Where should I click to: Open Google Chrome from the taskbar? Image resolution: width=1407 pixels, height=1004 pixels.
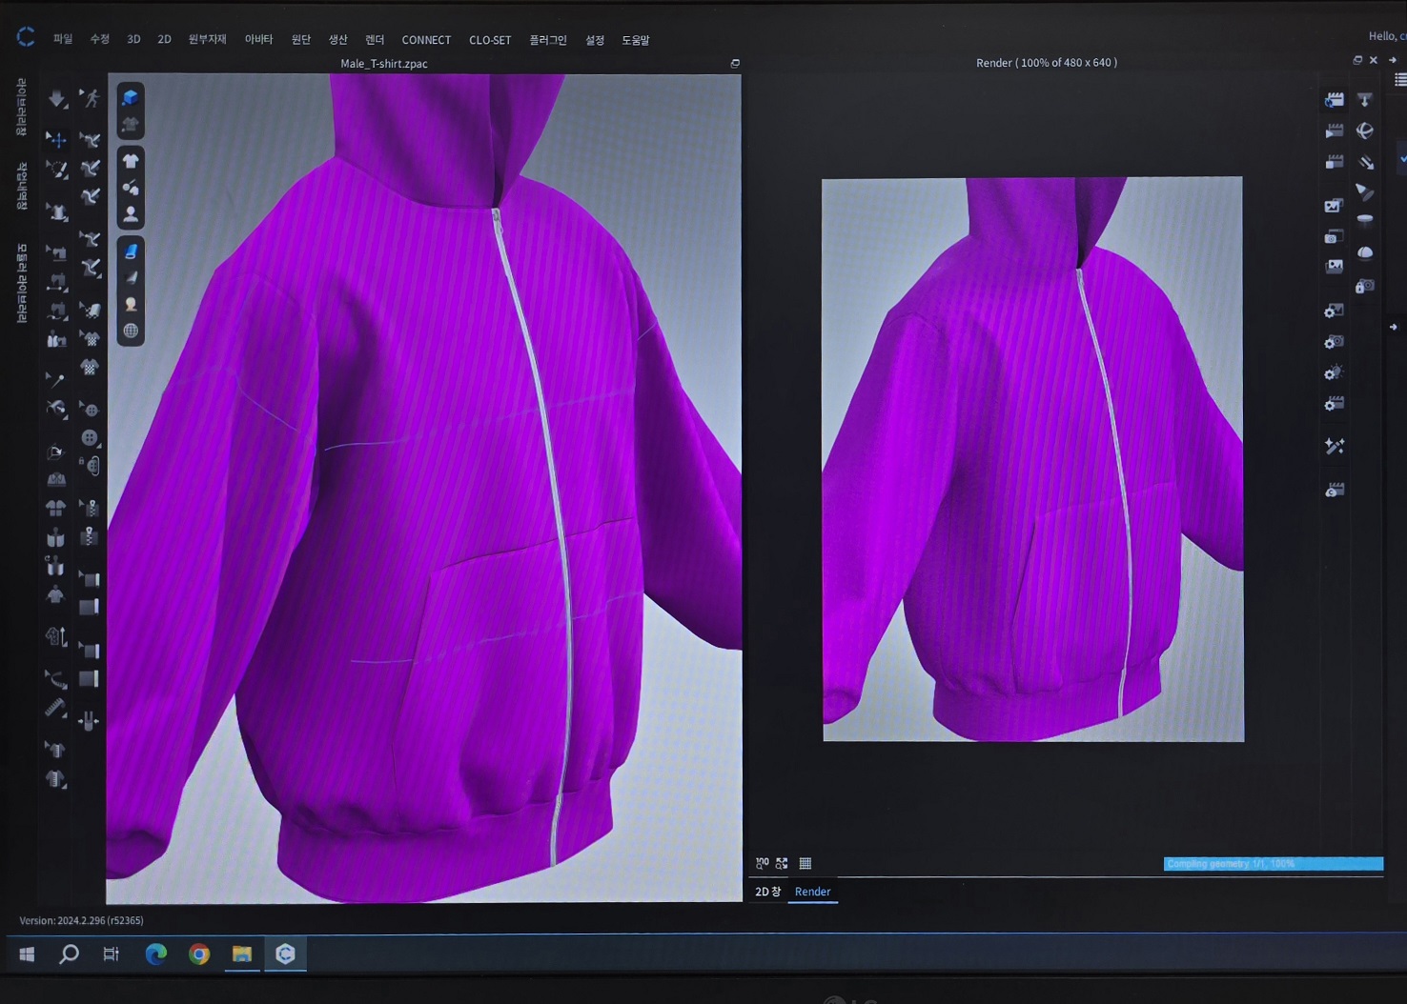tap(199, 954)
